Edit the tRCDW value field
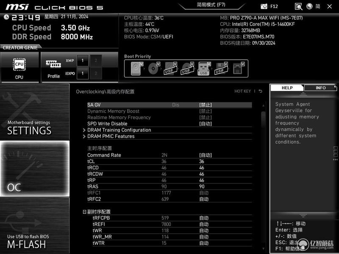Viewport: 339px width, 254px height. pos(202,174)
